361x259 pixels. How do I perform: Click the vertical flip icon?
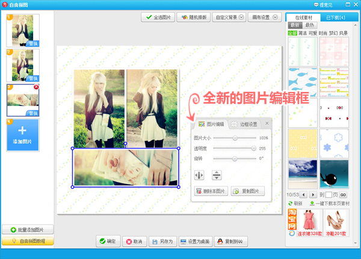[217, 175]
